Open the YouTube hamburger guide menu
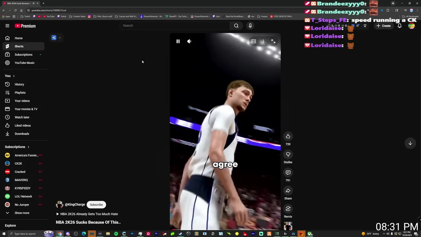Screen dimensions: 421x237 (7, 26)
